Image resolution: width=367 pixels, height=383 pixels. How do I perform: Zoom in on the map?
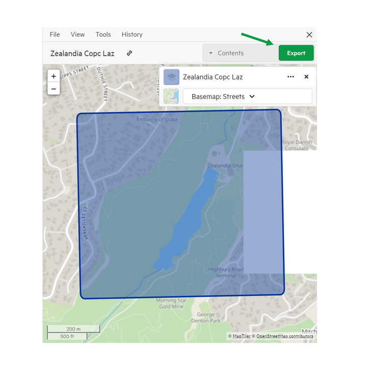tap(54, 76)
